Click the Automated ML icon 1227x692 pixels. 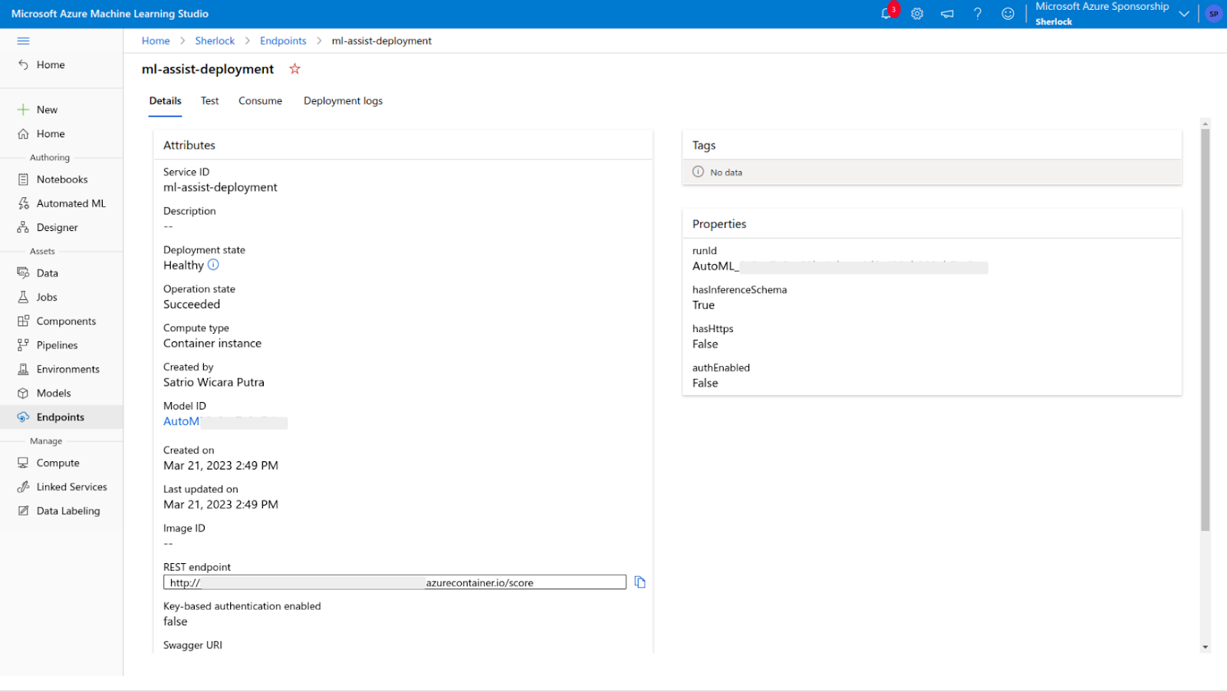point(23,203)
